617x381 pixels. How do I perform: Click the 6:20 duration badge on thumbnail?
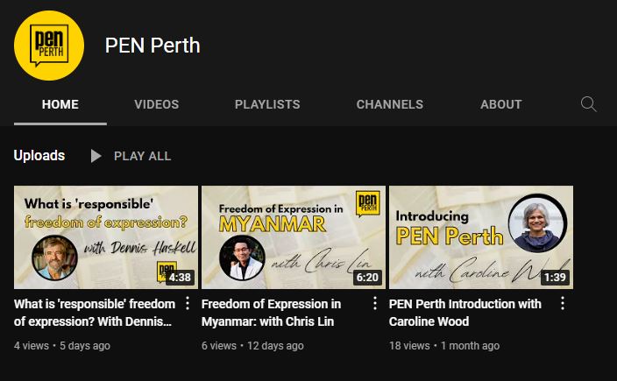[367, 277]
